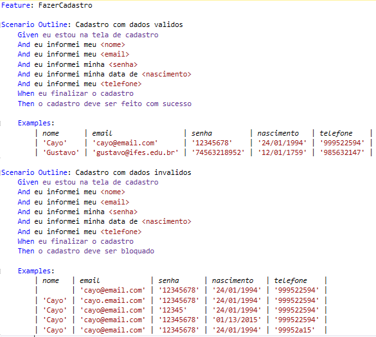This screenshot has width=376, height=337.
Task: Click the "nascimento" header in invalidos examples table
Action: point(233,281)
